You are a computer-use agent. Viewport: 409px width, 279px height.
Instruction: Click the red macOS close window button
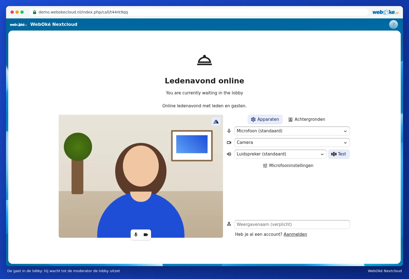coord(12,12)
